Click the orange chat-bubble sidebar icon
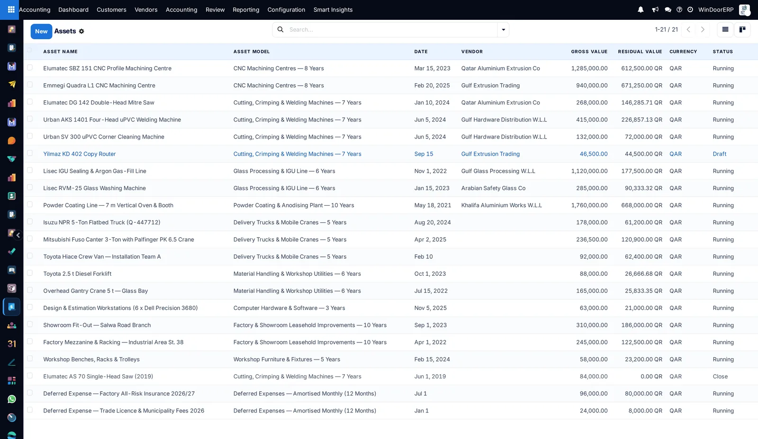 12,140
